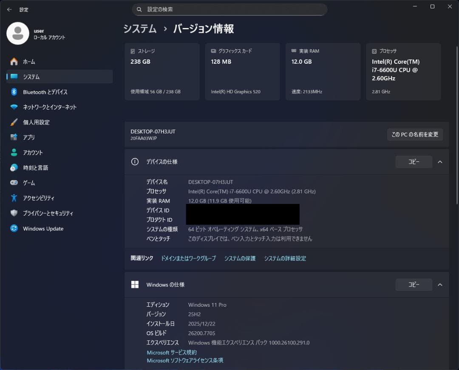Select the 時刻と言語 icon
The image size is (459, 370).
click(13, 167)
